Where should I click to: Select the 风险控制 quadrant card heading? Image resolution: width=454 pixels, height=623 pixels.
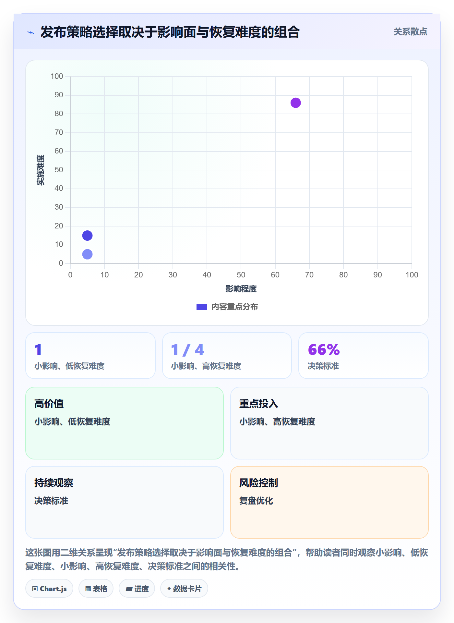tap(259, 483)
